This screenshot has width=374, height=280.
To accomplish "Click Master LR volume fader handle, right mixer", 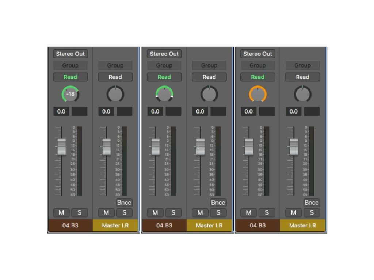I will 294,147.
